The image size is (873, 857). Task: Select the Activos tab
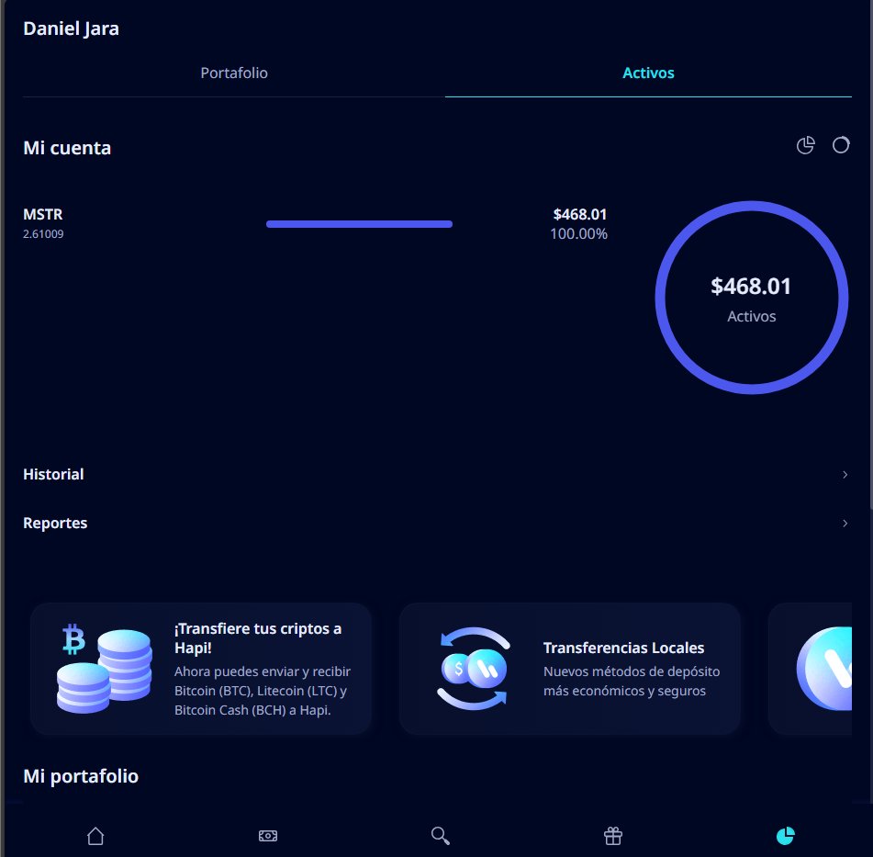pos(648,73)
